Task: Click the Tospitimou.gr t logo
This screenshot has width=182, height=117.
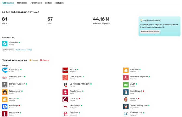Action: (65, 92)
